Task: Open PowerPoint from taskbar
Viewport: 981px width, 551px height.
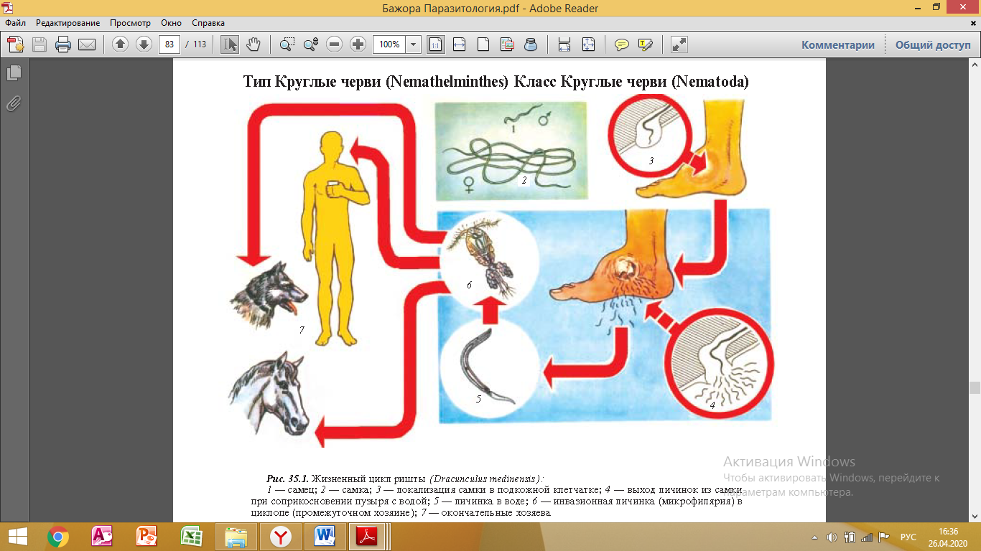Action: click(147, 537)
